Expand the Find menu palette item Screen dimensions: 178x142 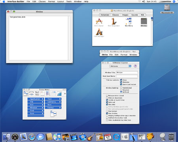(x=36, y=110)
